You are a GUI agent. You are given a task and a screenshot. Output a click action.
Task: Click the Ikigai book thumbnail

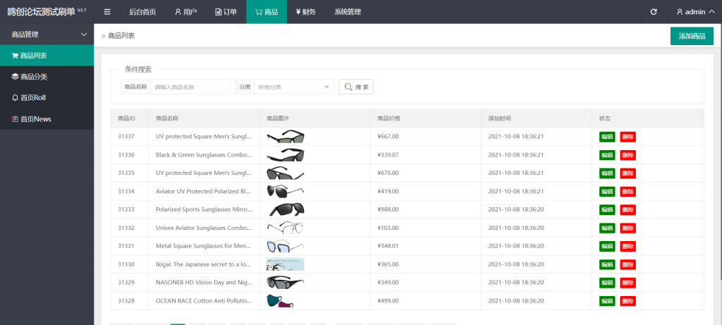point(286,264)
